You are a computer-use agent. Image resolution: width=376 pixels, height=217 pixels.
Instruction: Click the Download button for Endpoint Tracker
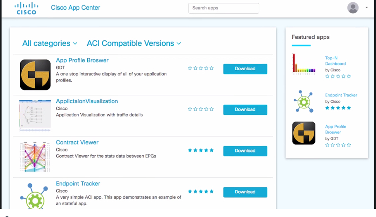(x=245, y=192)
